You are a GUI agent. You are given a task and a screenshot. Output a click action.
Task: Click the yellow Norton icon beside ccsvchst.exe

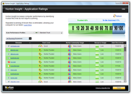(9, 66)
